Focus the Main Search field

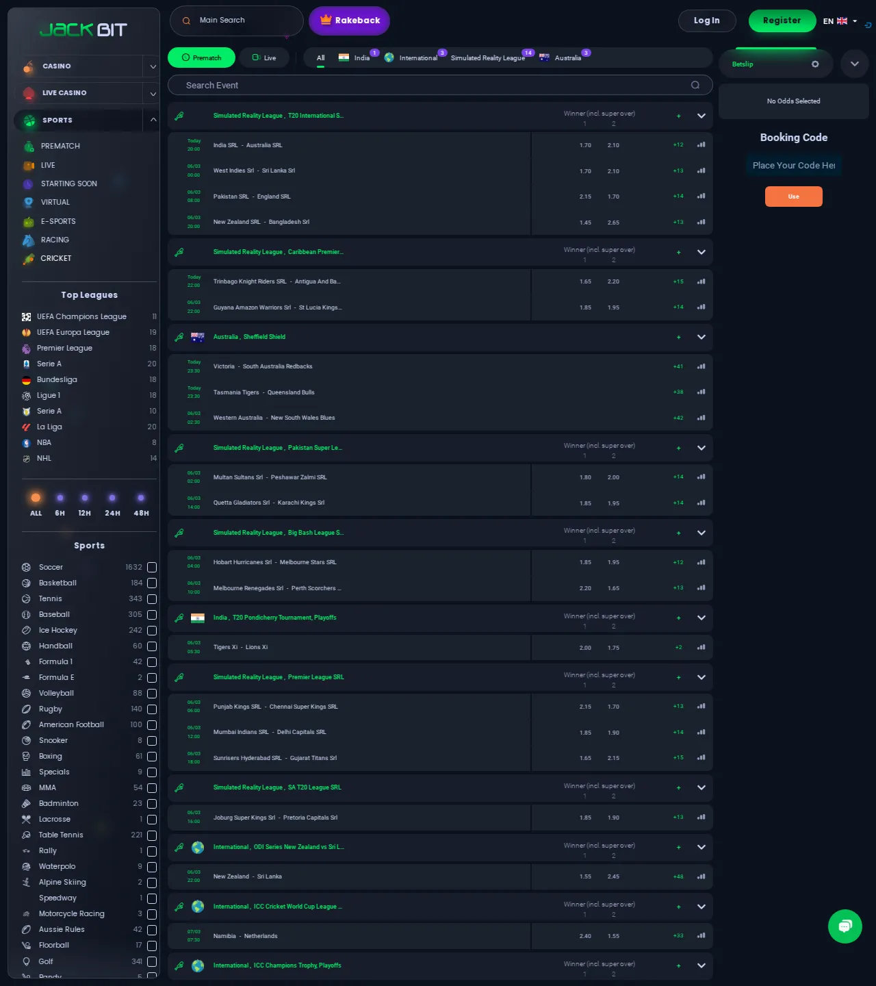tap(236, 21)
